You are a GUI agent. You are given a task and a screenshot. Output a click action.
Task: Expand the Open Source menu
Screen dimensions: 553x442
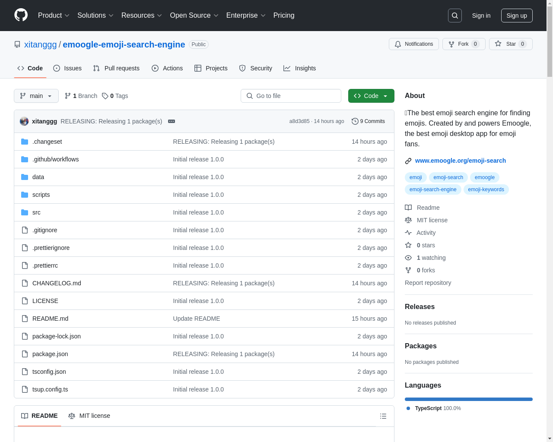coord(194,16)
